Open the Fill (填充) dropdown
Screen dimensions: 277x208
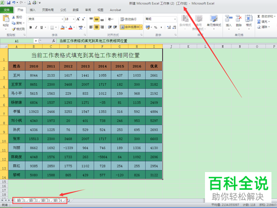point(264,22)
